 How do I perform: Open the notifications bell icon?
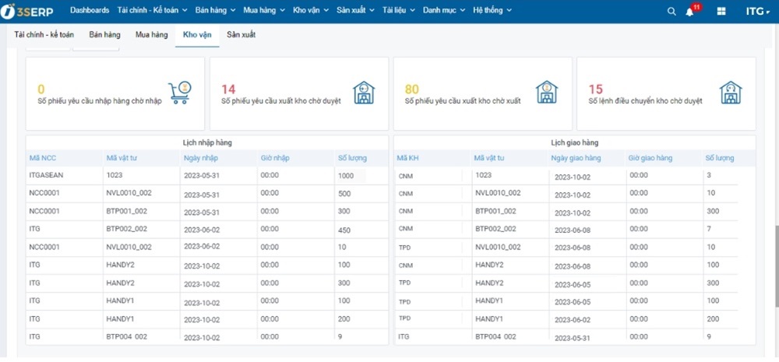tap(689, 11)
